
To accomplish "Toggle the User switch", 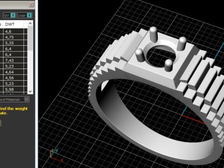I will (x=24, y=15).
